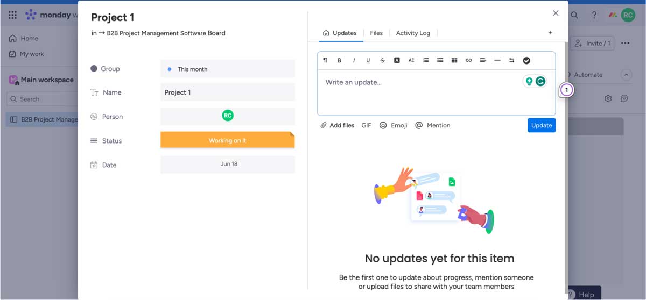
Task: Click the Status column label
Action: click(x=112, y=141)
